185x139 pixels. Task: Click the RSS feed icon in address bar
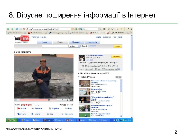coord(72,29)
